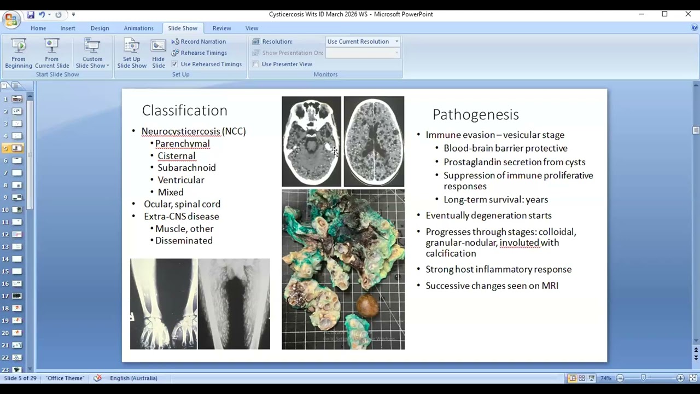Image resolution: width=700 pixels, height=394 pixels.
Task: Click the Redo/Repeat icon
Action: [59, 15]
